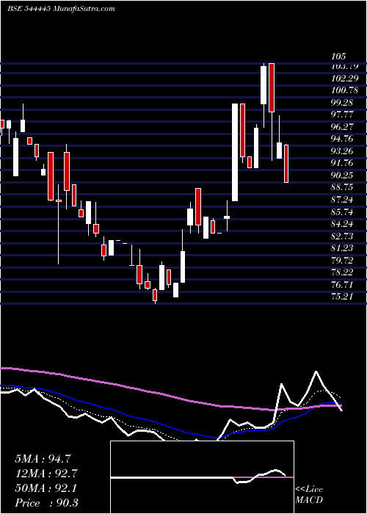Click the tall white candle rising to 99.28

point(235,152)
